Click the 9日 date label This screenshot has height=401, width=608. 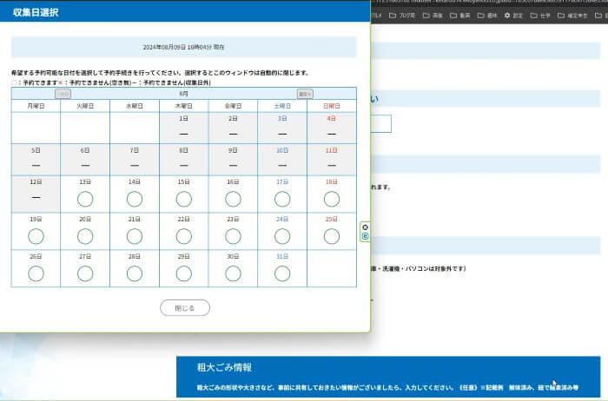pyautogui.click(x=233, y=150)
